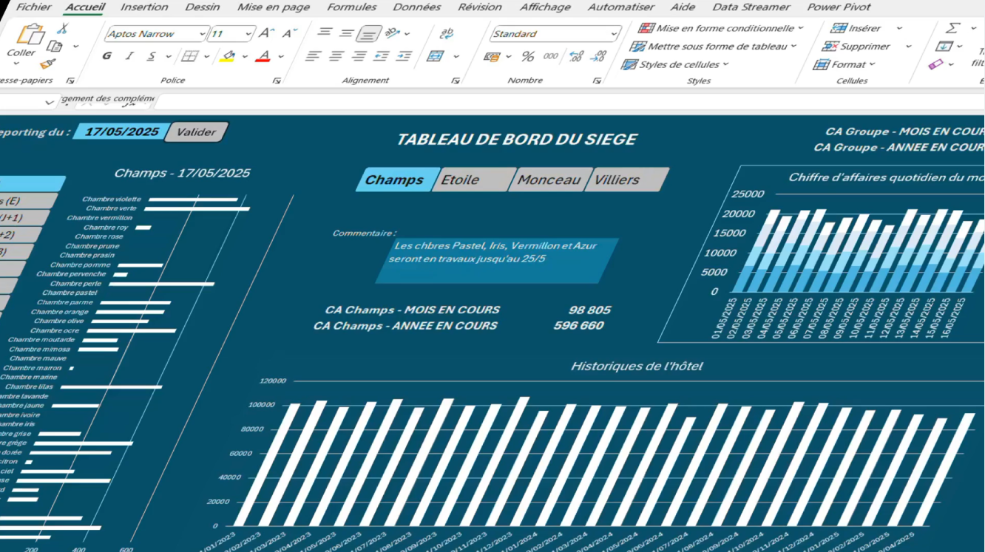Viewport: 985px width, 552px height.
Task: Click the Borders grid icon
Action: [189, 57]
